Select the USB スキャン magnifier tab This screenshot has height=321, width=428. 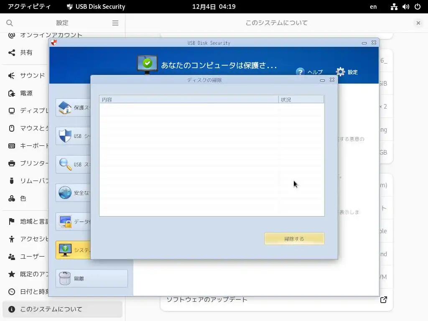[73, 164]
